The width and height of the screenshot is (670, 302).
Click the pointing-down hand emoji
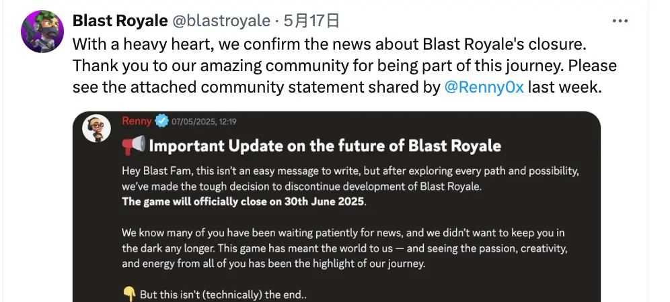pyautogui.click(x=129, y=295)
